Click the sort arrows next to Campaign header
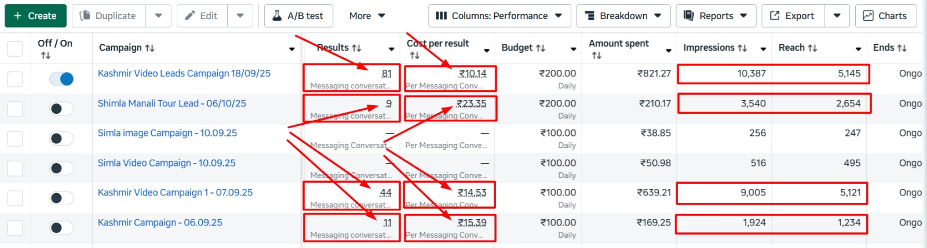 [x=149, y=48]
